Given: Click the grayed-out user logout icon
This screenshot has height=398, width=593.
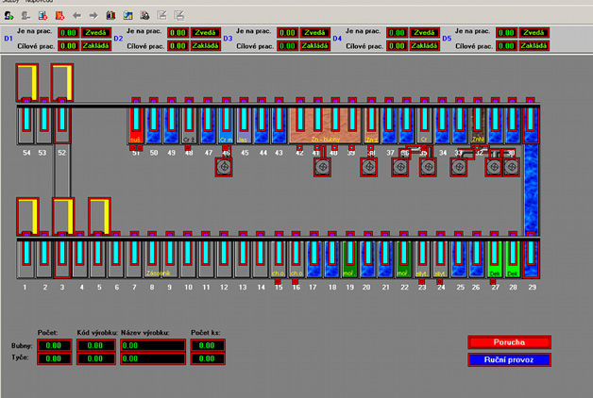Looking at the screenshot, I should 25,15.
